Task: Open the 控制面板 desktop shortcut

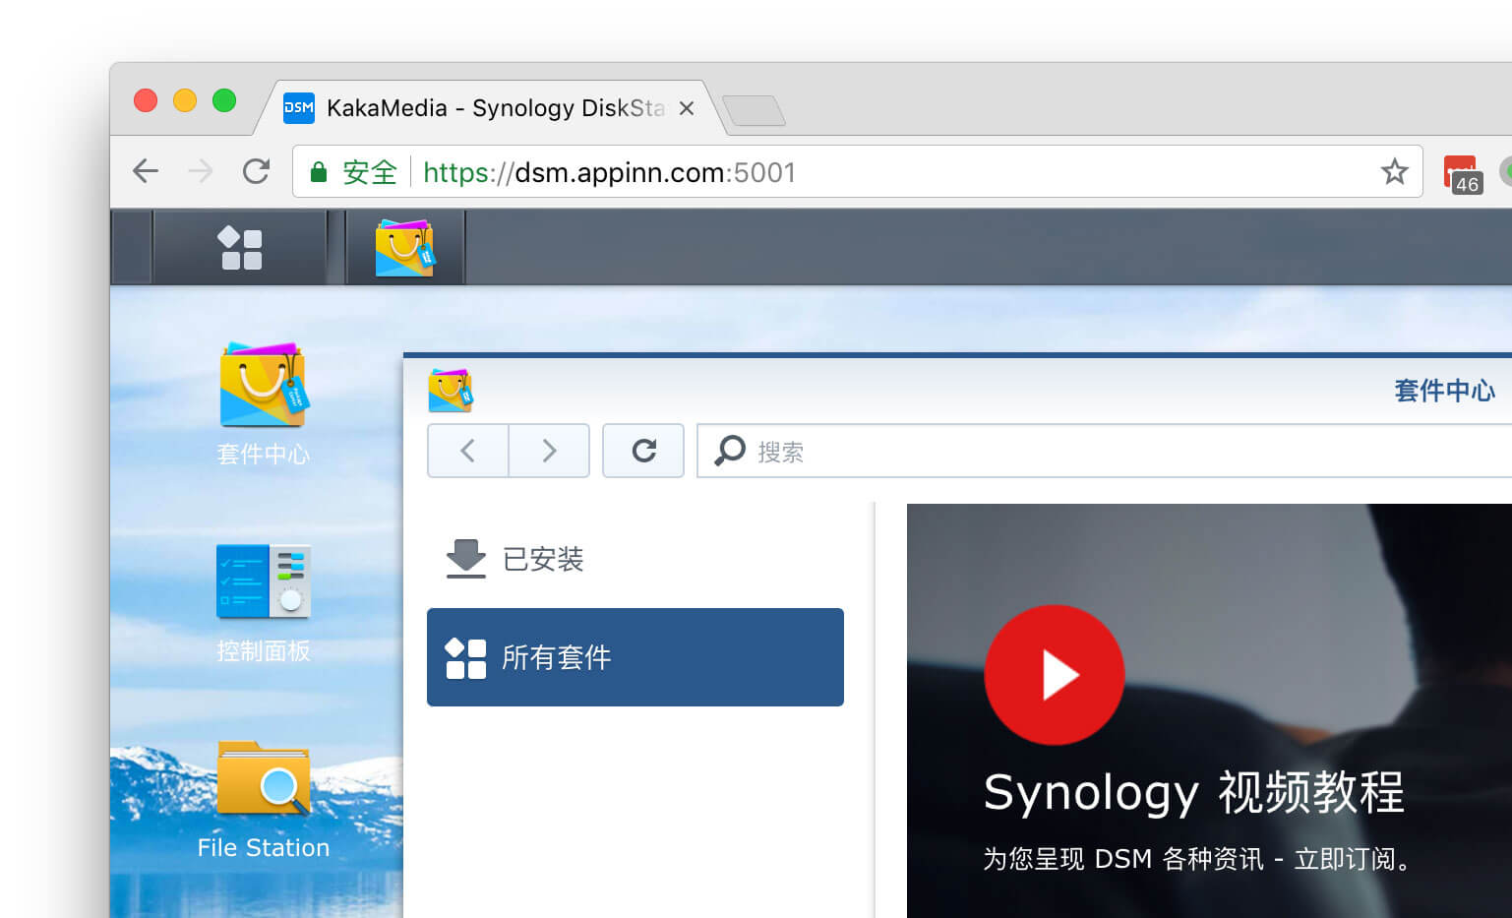Action: pos(263,602)
